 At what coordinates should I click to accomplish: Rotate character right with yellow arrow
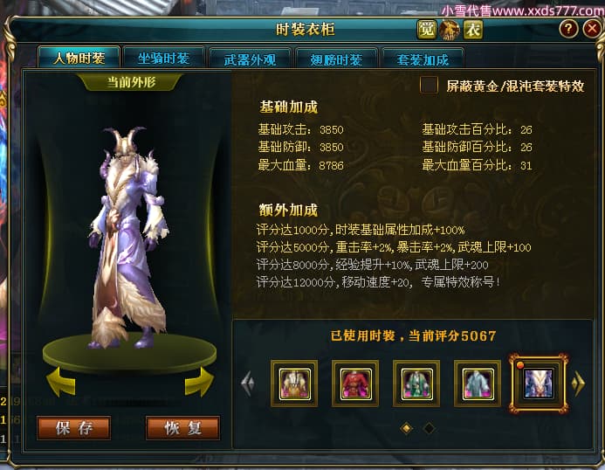(x=199, y=382)
